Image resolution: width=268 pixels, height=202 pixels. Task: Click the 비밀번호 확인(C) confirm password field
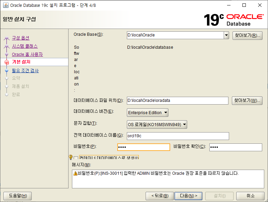point(236,147)
